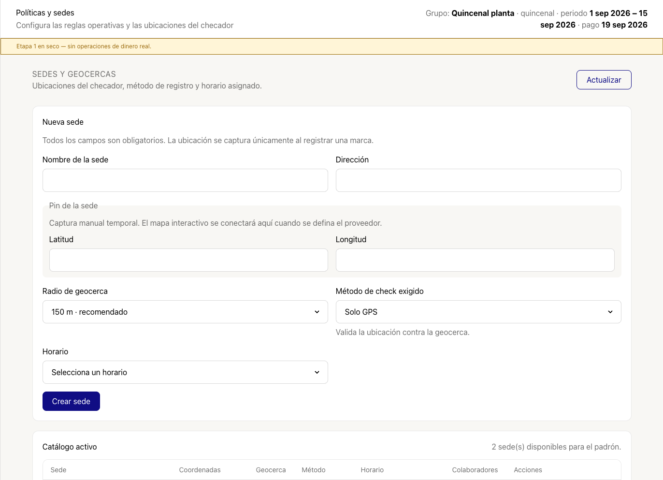
Task: Click the Horario column header
Action: coord(372,470)
